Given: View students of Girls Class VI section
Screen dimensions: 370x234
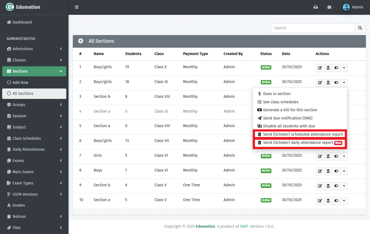Looking at the screenshot, I should 328,156.
